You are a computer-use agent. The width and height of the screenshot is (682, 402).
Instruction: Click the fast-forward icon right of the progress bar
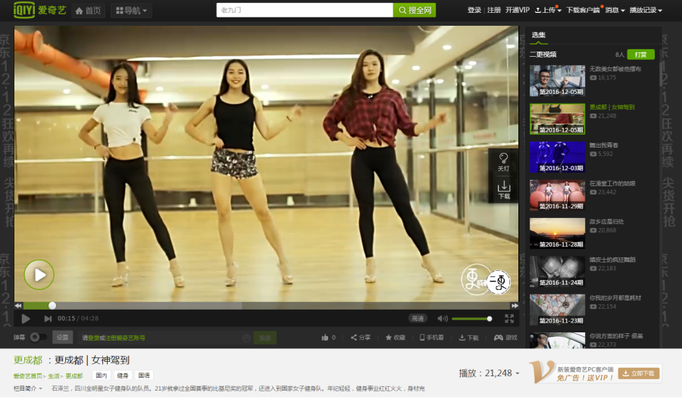point(515,306)
